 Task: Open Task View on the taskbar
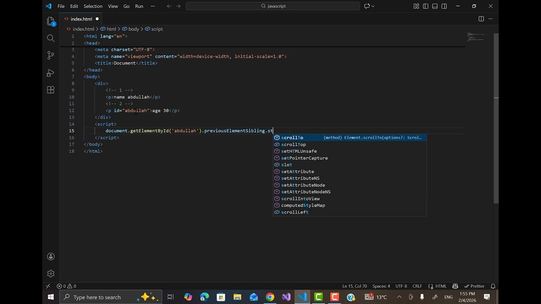pos(171,297)
